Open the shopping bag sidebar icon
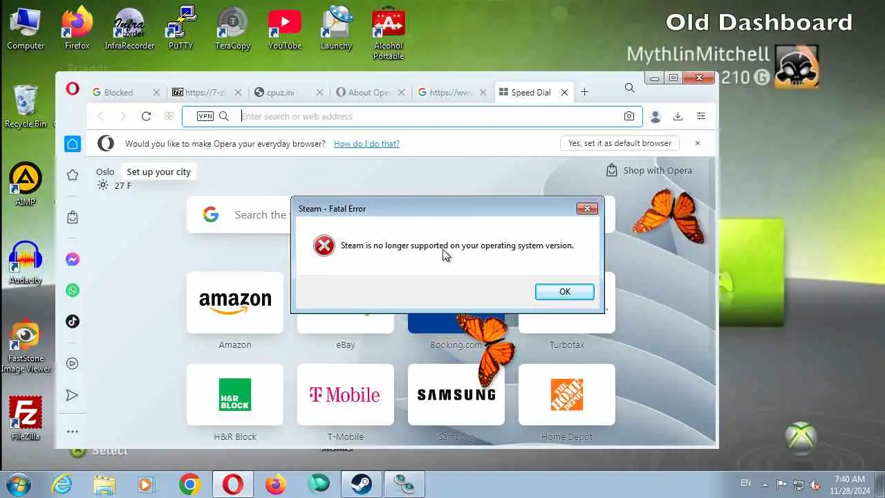Viewport: 885px width, 498px height. pos(73,217)
